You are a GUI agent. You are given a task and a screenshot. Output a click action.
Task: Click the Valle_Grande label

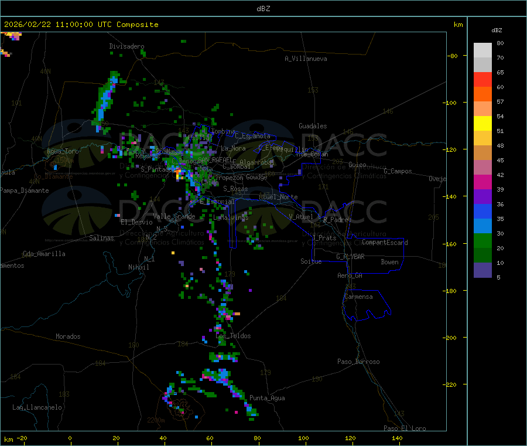click(174, 216)
